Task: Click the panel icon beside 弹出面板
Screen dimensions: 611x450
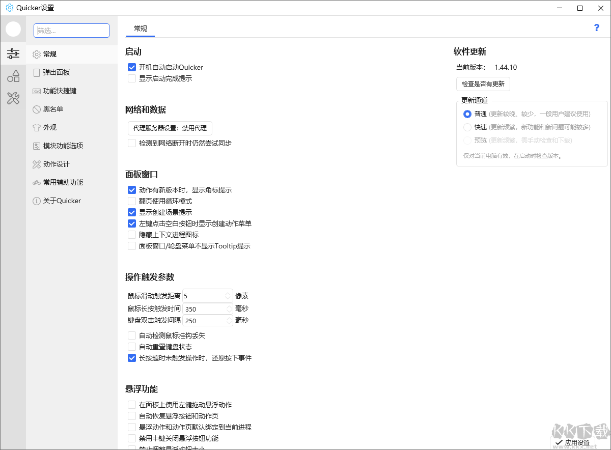Action: (x=37, y=72)
